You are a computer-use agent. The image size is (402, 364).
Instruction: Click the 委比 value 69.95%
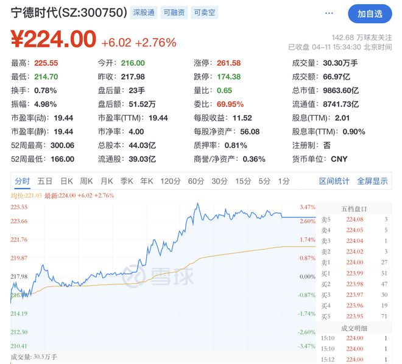(230, 104)
